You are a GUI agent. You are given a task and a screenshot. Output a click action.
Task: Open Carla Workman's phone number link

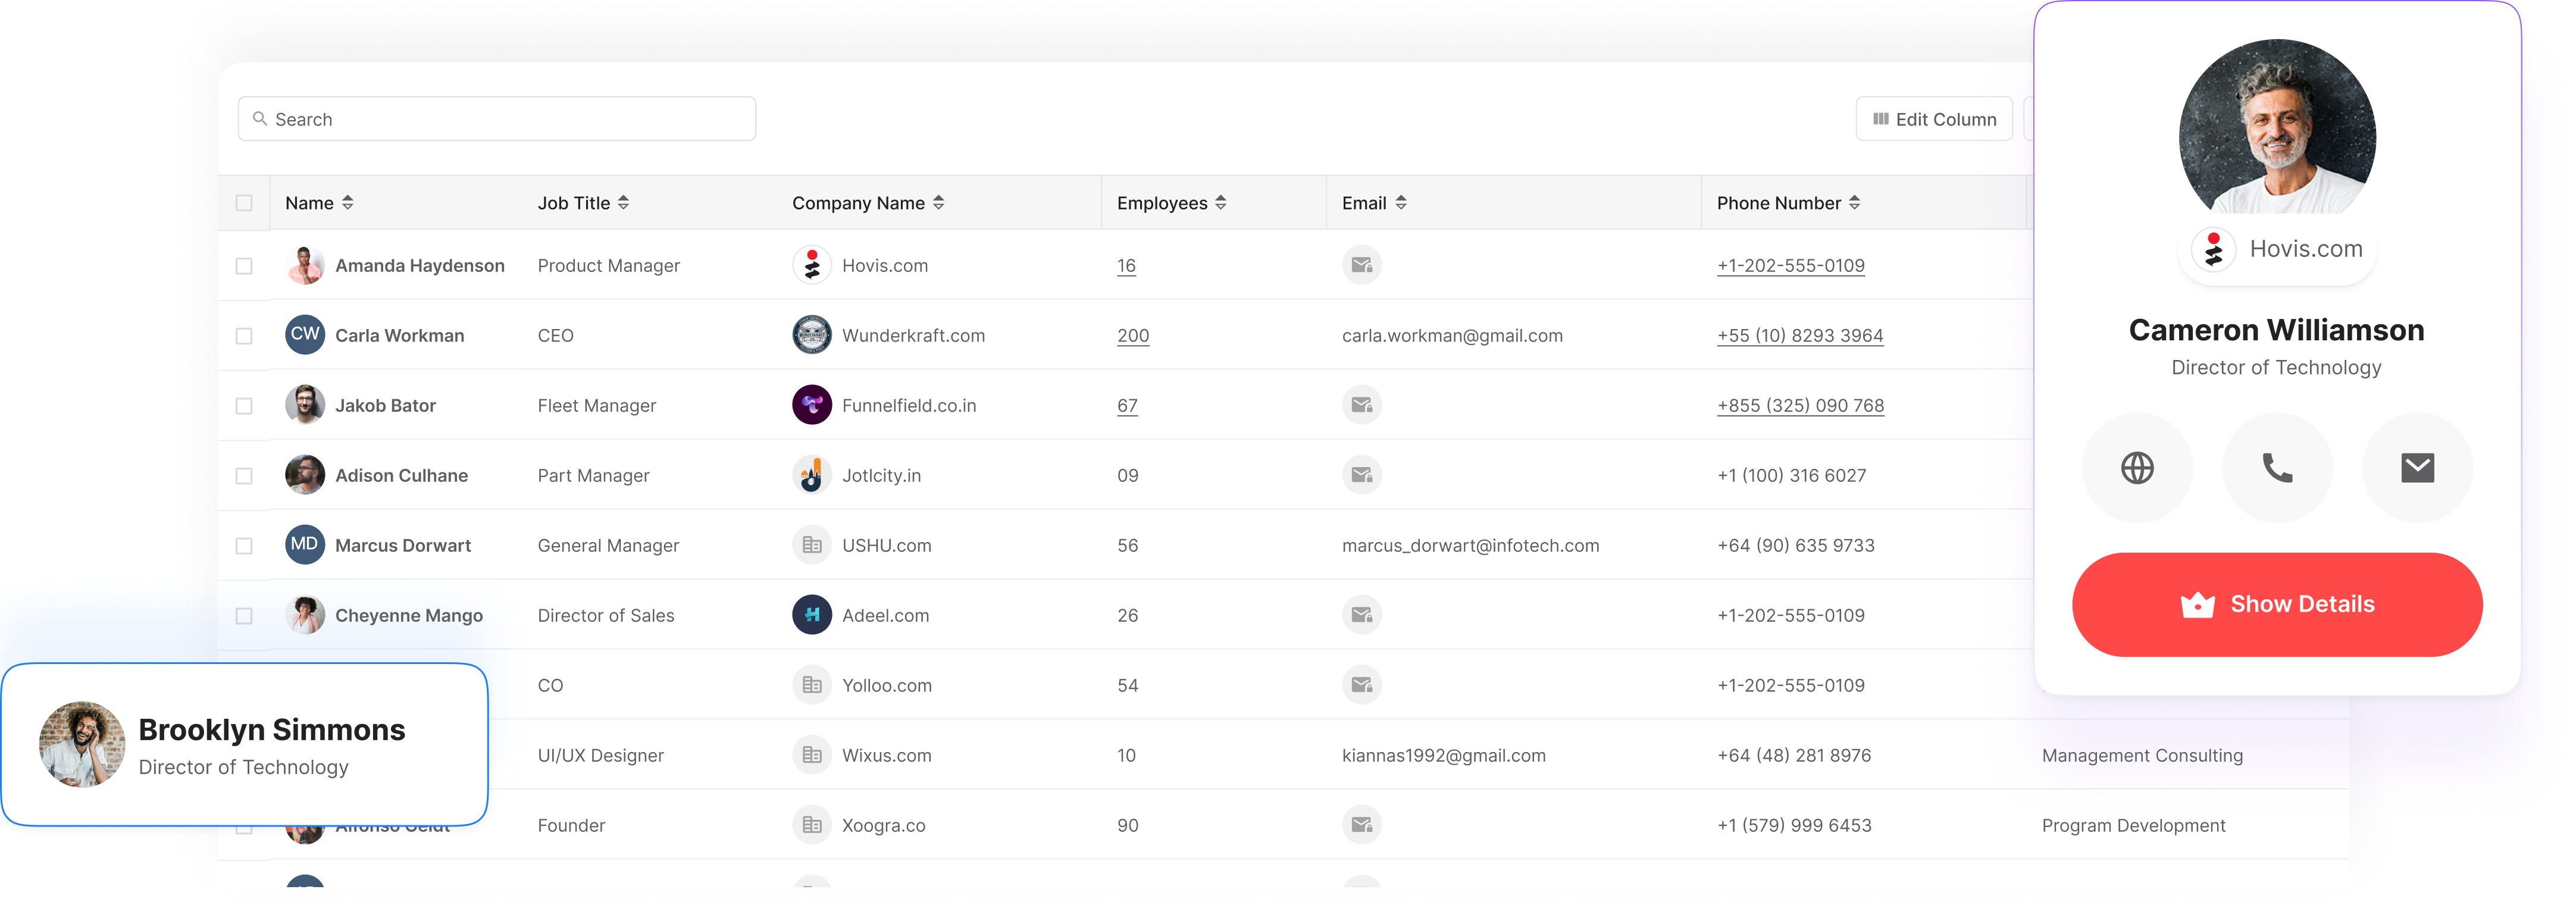(x=1800, y=336)
